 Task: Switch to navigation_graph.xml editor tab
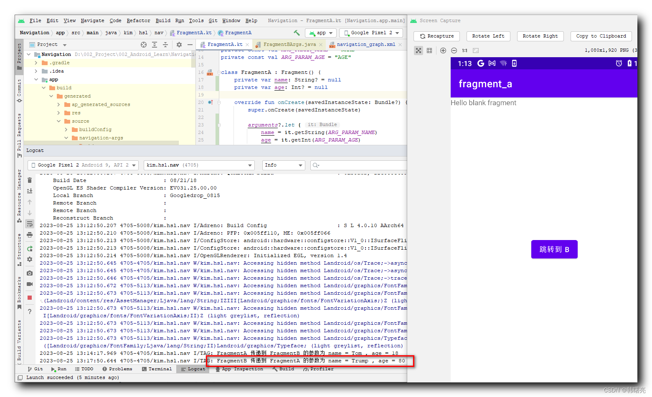[365, 44]
